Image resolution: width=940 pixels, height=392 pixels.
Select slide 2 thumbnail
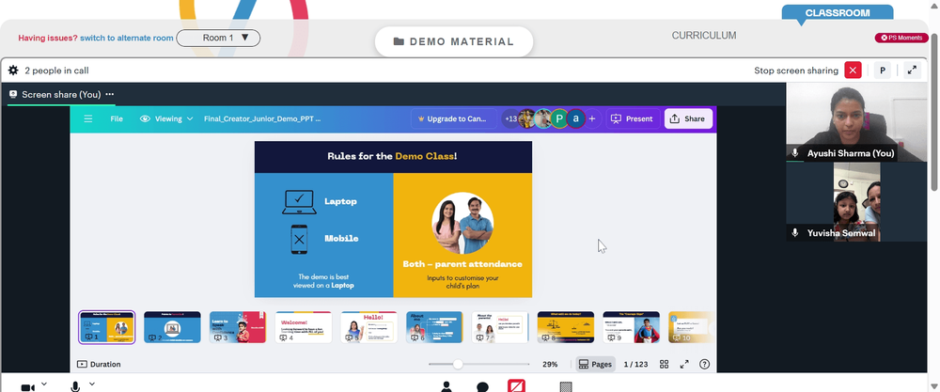coord(172,327)
